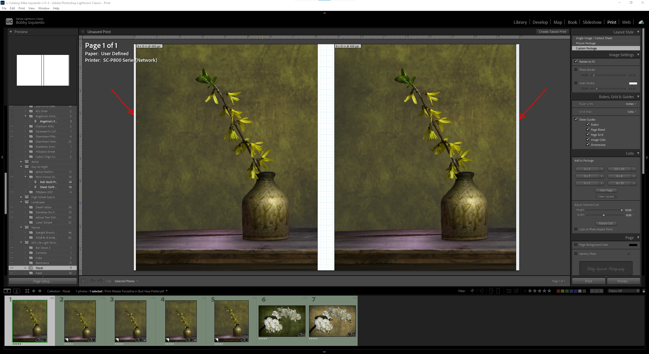Viewport: 649px width, 354px height.
Task: Switch to the Develop module
Action: tap(540, 22)
